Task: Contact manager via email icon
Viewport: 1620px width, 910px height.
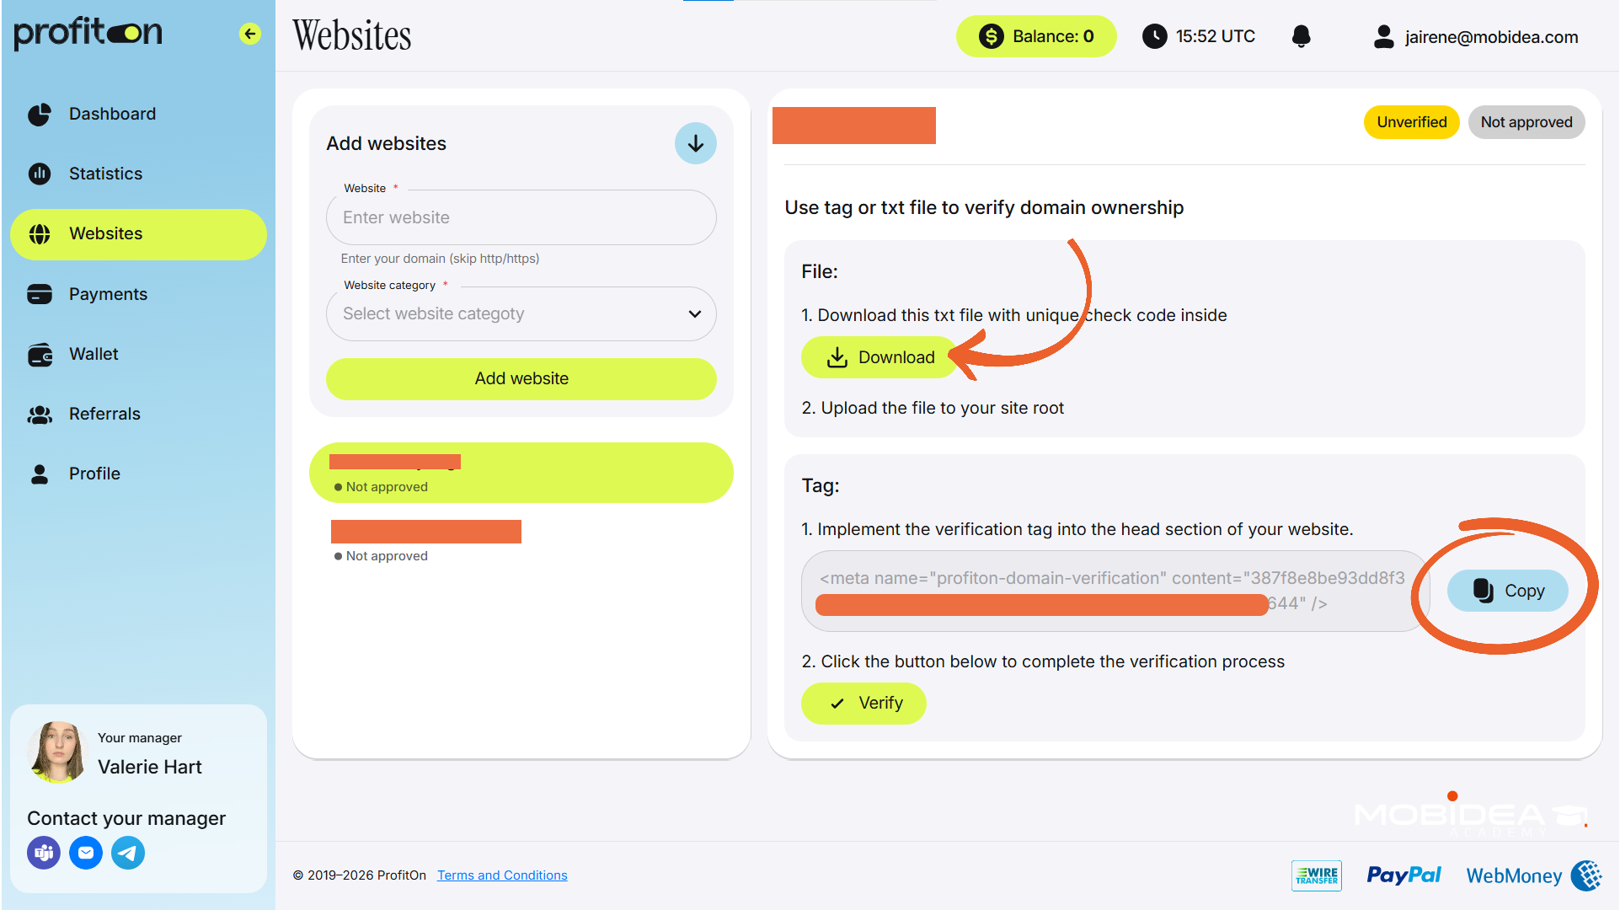Action: pos(86,853)
